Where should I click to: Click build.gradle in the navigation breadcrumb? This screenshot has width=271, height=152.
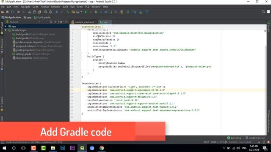(x=42, y=17)
